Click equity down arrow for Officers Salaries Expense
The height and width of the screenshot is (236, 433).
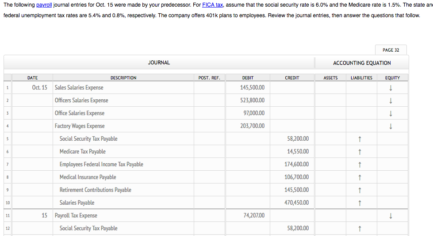391,101
